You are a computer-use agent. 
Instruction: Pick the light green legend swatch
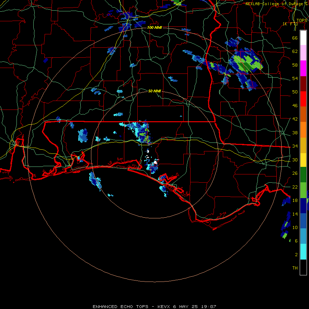303,190
